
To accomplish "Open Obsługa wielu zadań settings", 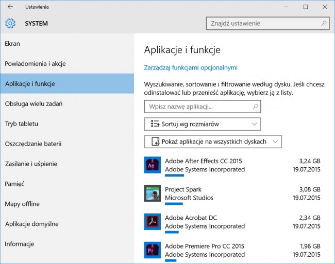I will coord(67,103).
